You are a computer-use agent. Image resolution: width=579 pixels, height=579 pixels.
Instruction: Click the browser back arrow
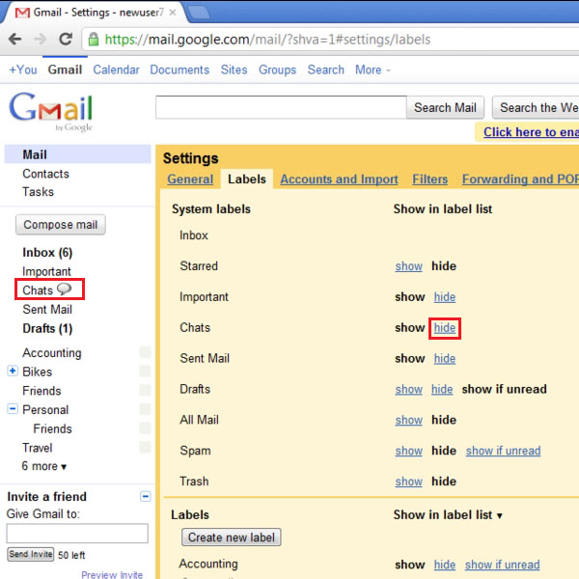(15, 39)
